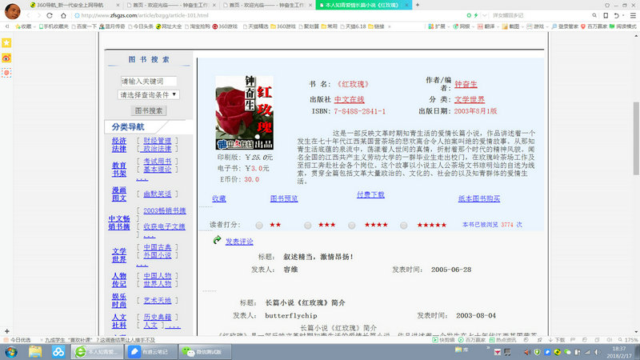Select the three-star rating radio button
Viewport: 640px width, 360px height.
click(x=308, y=226)
